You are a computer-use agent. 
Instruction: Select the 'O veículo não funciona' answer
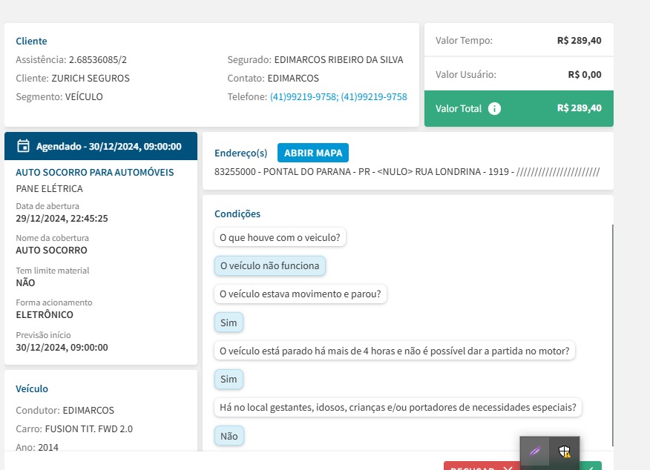[x=269, y=265]
